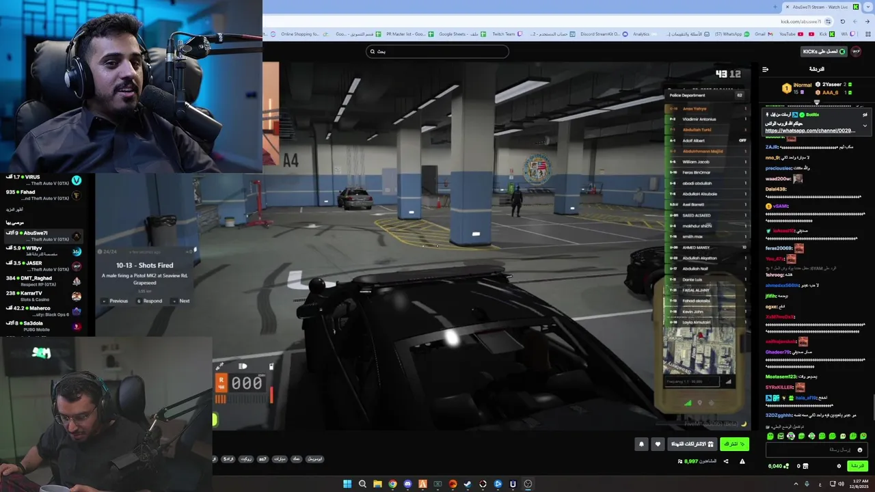Open the taskbar clock showing 1:27 AM
The height and width of the screenshot is (492, 875).
[x=860, y=484]
